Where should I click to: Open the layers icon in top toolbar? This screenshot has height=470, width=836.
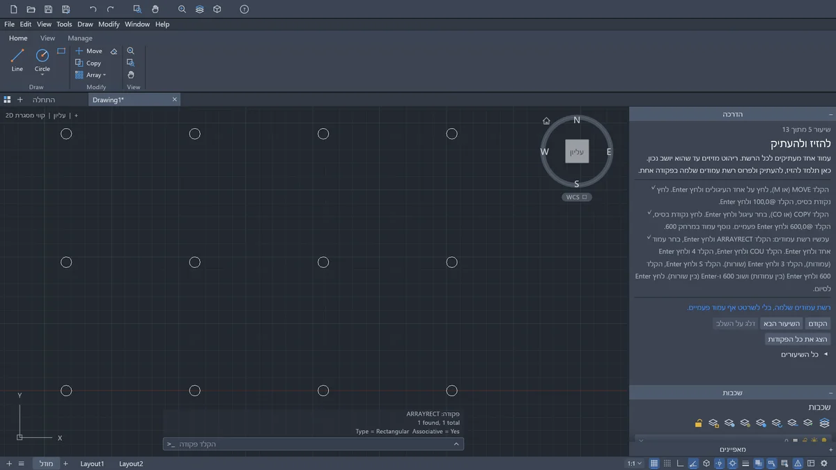200,9
